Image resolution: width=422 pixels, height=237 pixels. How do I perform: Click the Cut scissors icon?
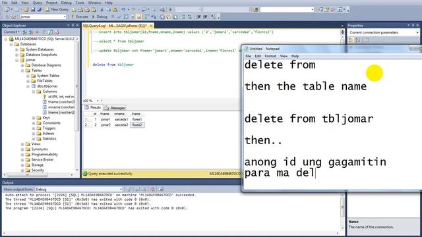102,10
